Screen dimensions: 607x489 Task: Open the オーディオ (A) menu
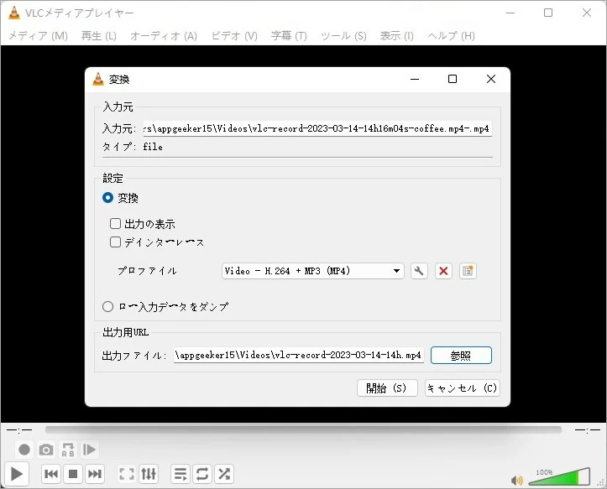(164, 36)
